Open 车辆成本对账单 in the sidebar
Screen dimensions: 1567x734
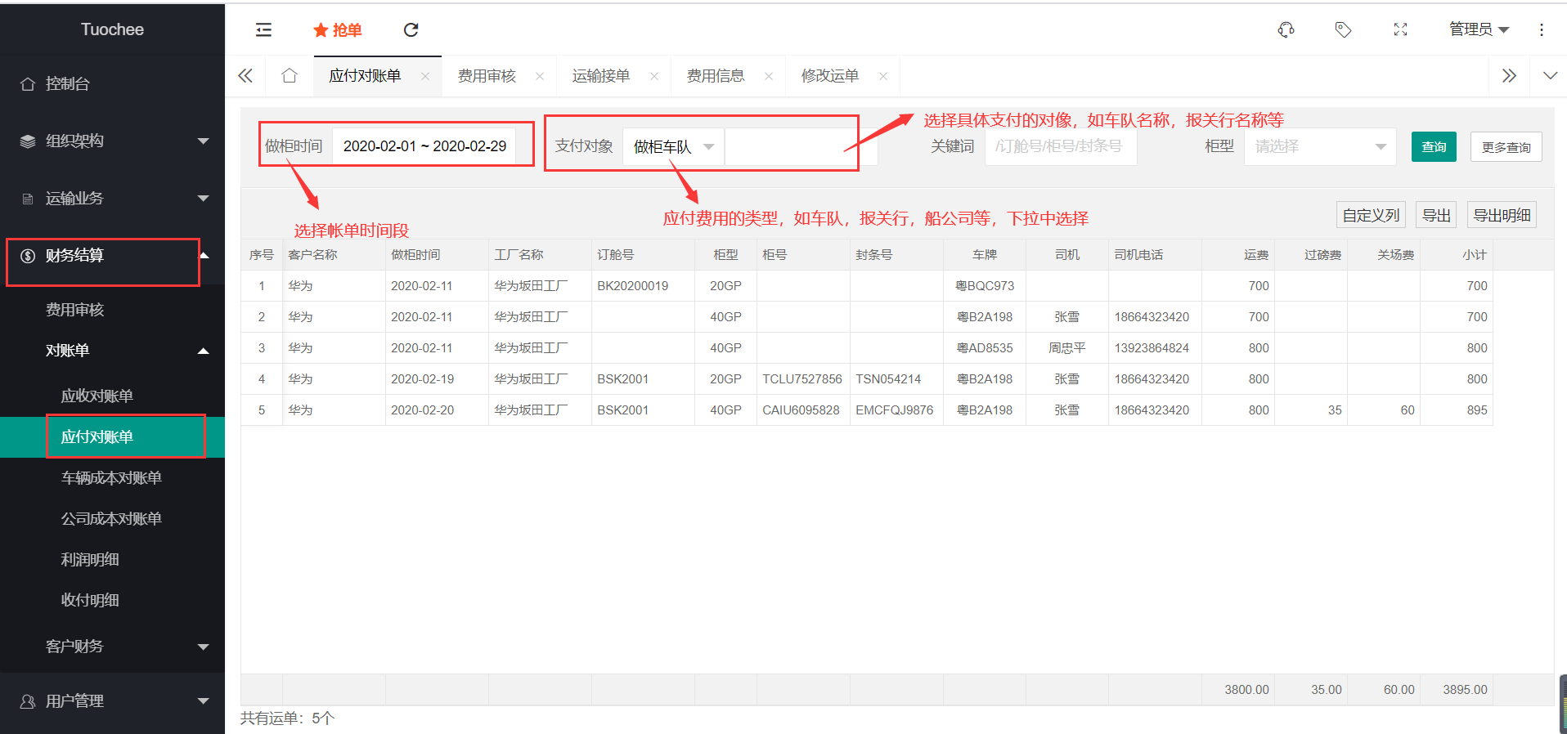pyautogui.click(x=112, y=478)
